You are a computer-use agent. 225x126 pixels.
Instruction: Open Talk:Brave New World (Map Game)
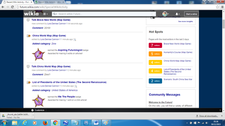pos(51,20)
